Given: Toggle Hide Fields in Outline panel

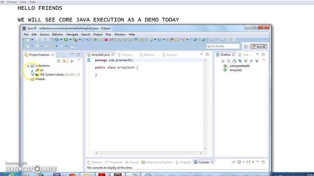Looking at the screenshot, I should click(240, 61).
